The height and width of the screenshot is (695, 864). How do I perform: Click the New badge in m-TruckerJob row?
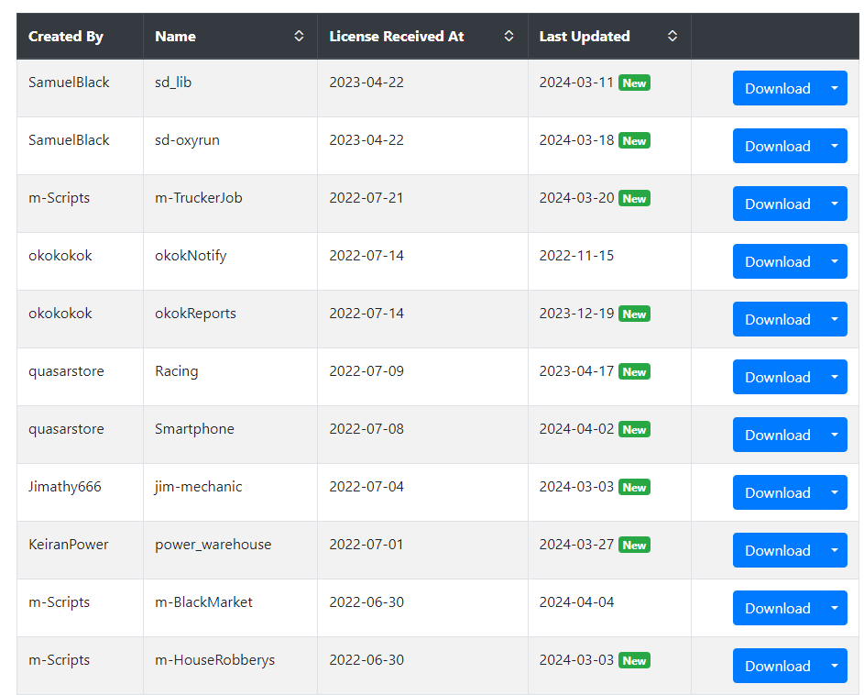coord(634,199)
